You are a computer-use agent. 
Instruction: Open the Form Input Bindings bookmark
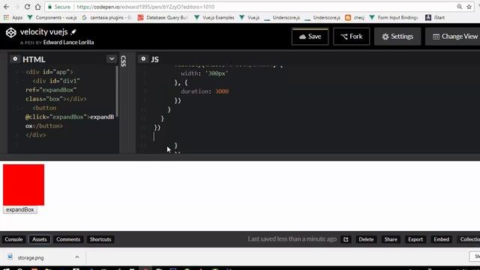[394, 18]
